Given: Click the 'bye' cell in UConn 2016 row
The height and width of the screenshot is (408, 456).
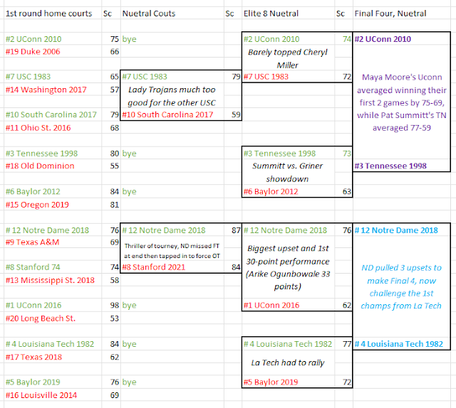Looking at the screenshot, I should [172, 305].
